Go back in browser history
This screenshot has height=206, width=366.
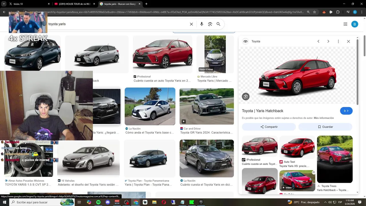(x=4, y=12)
